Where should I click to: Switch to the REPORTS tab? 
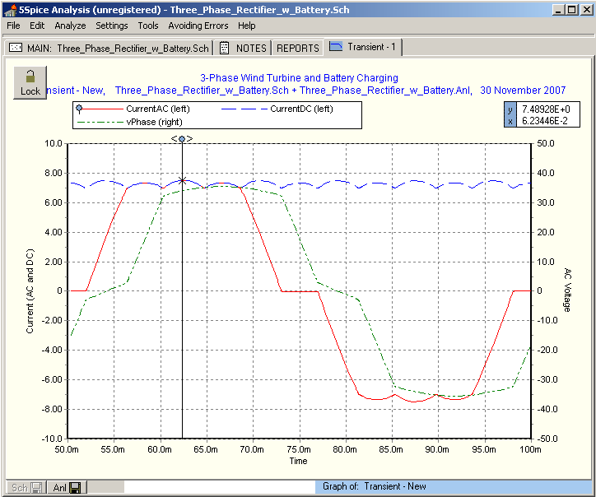[x=297, y=48]
